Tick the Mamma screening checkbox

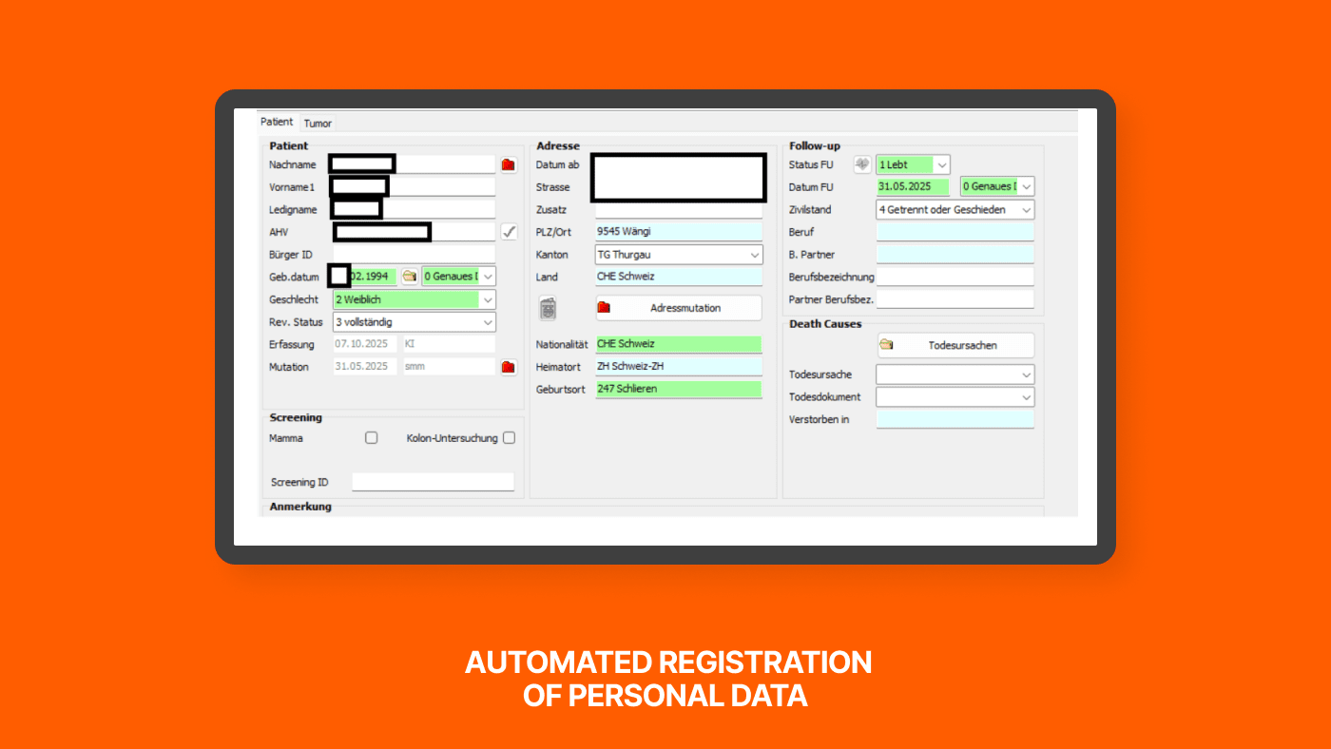pyautogui.click(x=372, y=438)
